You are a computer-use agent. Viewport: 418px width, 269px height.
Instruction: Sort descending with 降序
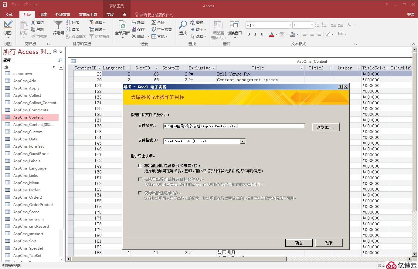pos(73,29)
